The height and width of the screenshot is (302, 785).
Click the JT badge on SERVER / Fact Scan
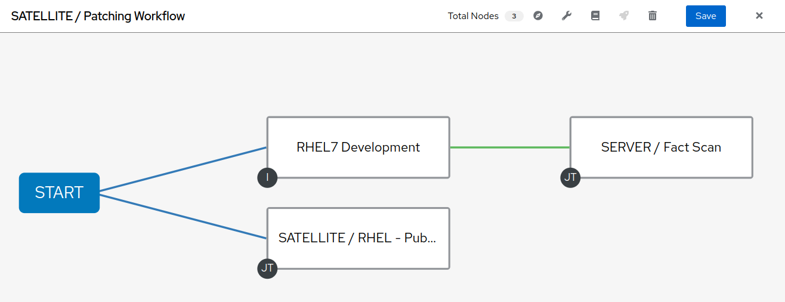tap(570, 177)
